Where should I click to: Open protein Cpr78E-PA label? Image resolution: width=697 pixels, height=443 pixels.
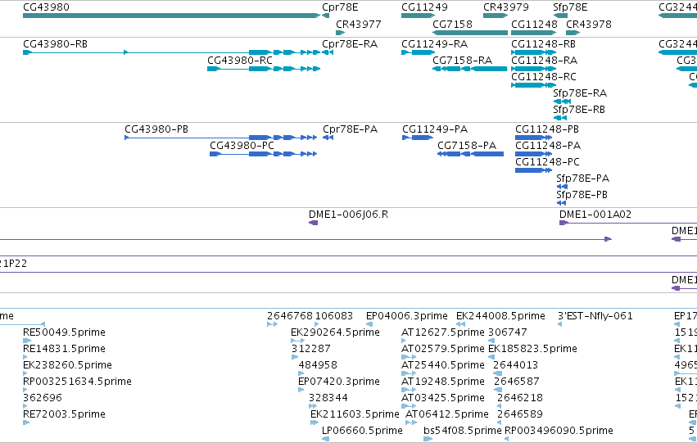pos(351,129)
